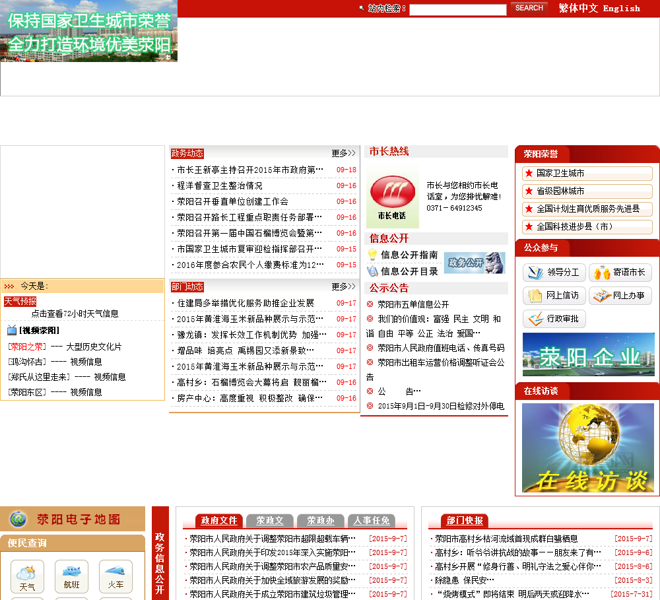Click the 政务公开 lion banner
The image size is (660, 600).
click(475, 263)
